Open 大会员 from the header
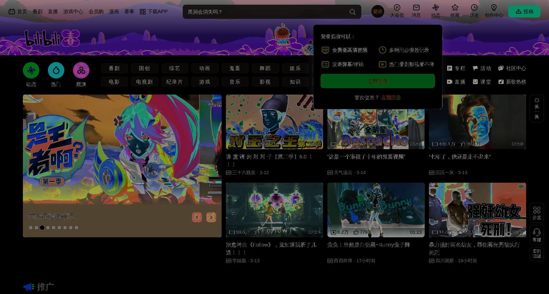 pyautogui.click(x=397, y=11)
